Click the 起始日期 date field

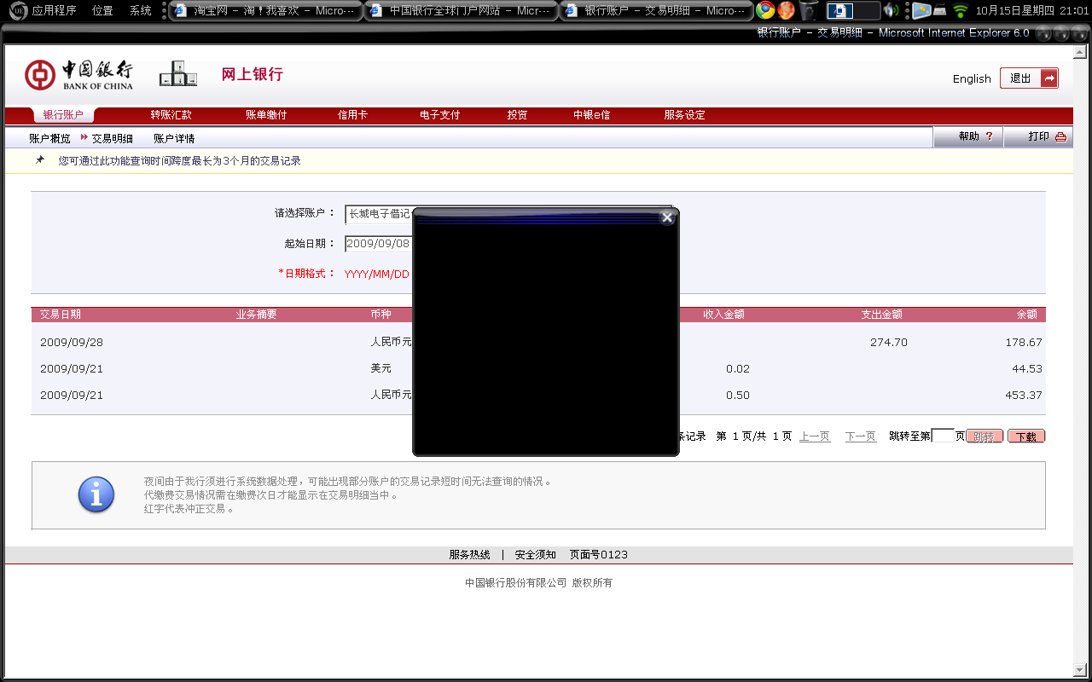379,244
